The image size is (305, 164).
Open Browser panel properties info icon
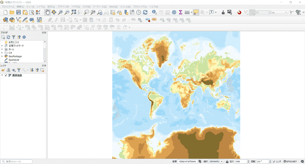click(24, 37)
